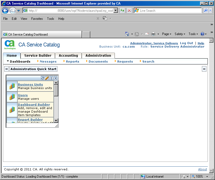215x180 pixels.
Task: Open the Favorites menu
Action: [x=37, y=19]
